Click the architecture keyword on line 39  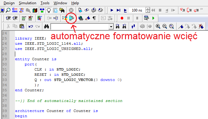pyautogui.click(x=30, y=111)
